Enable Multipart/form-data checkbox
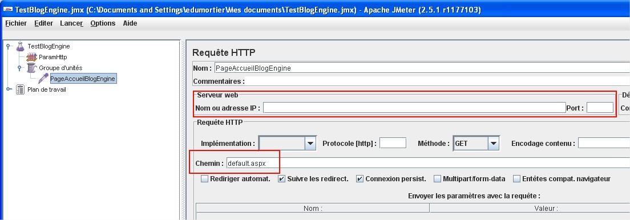The width and height of the screenshot is (630, 220). click(437, 178)
